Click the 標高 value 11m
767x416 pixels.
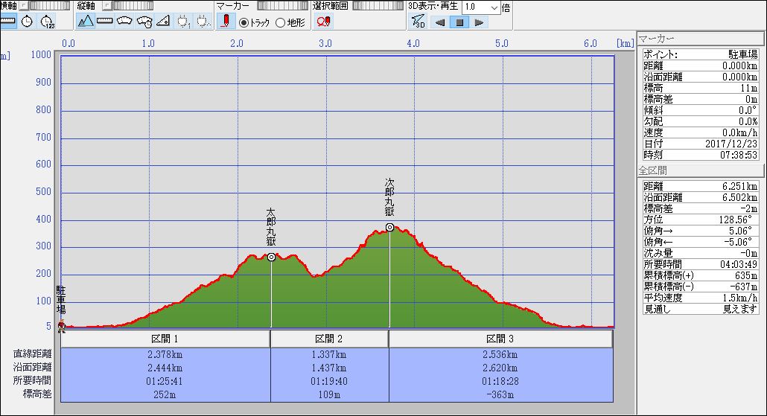point(749,88)
